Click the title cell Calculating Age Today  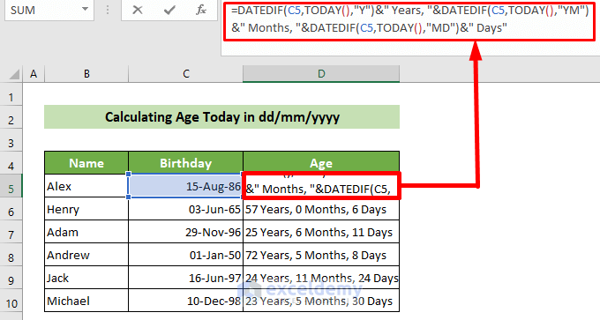coord(222,117)
